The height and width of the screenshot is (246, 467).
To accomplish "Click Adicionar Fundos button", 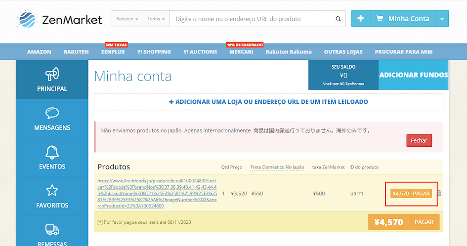I will [x=414, y=75].
